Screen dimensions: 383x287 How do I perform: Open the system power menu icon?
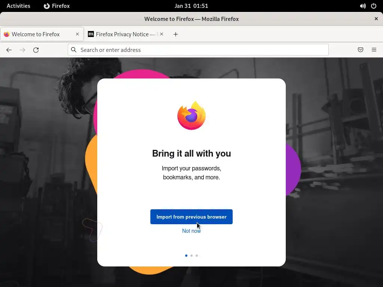coord(374,6)
